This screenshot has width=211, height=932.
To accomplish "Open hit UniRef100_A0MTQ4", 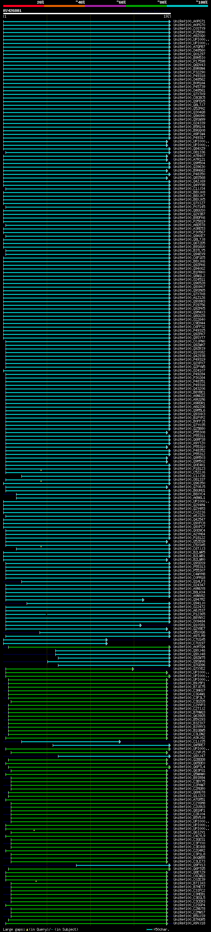I will pyautogui.click(x=189, y=647).
